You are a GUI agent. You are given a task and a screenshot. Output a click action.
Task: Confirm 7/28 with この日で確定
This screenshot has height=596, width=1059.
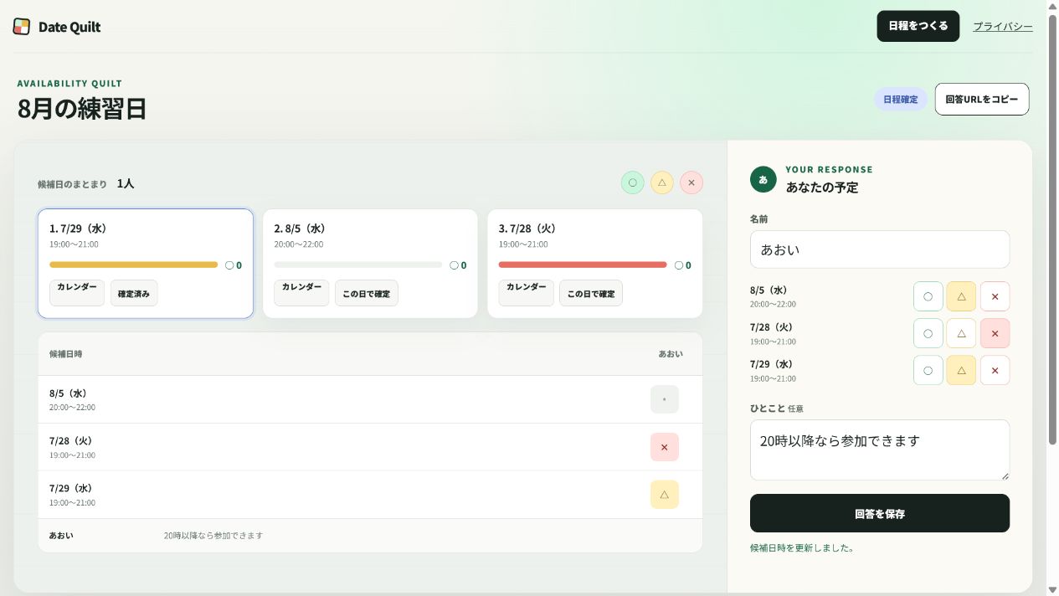(591, 293)
